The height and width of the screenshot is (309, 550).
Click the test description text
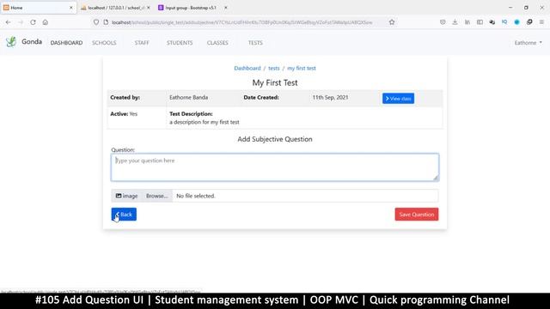click(205, 122)
